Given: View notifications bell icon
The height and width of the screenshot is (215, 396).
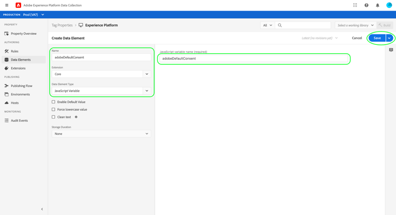Looking at the screenshot, I should [x=378, y=5].
